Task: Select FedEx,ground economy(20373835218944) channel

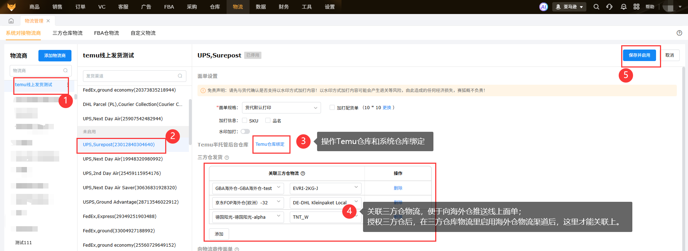Action: (x=129, y=90)
